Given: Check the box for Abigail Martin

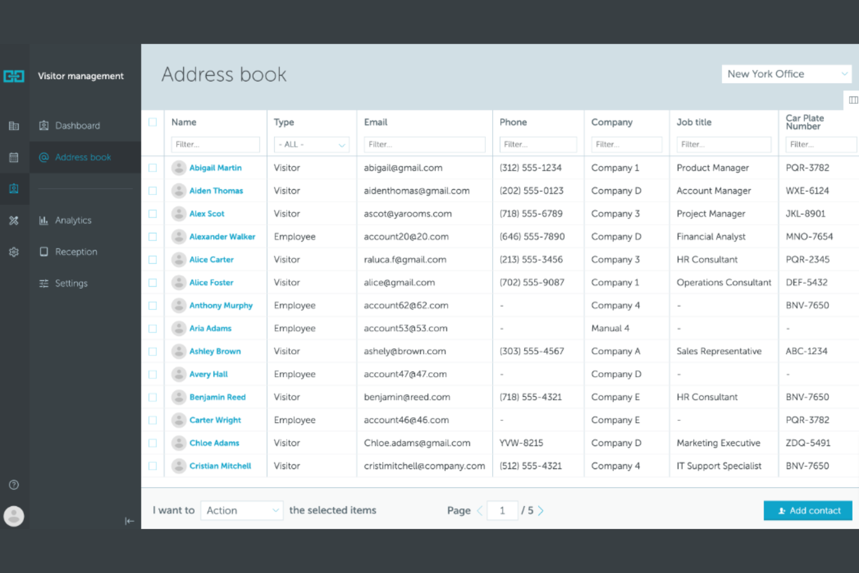Looking at the screenshot, I should point(153,168).
